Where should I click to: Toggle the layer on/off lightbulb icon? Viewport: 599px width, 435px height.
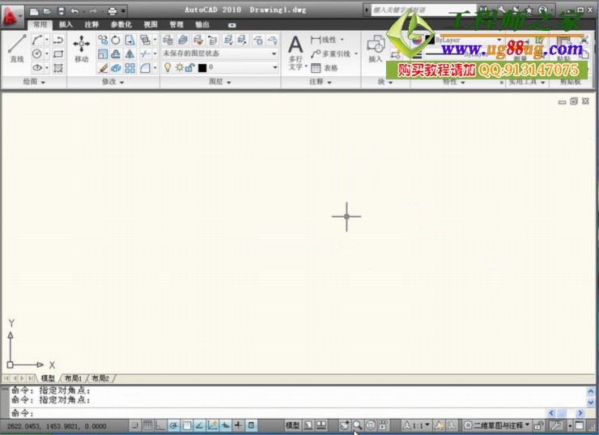[168, 68]
